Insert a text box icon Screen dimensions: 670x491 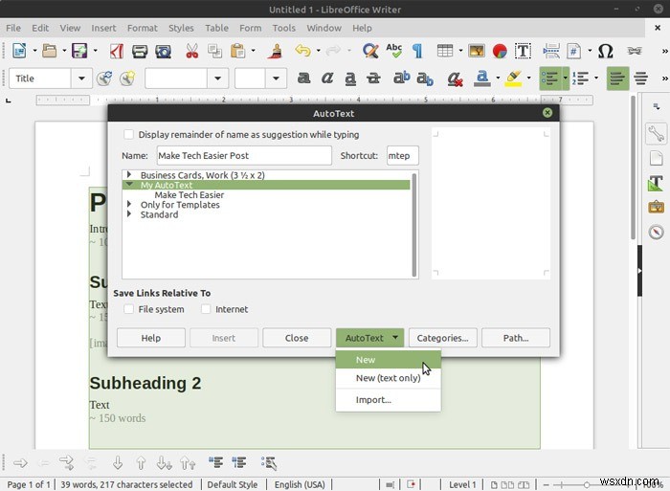pos(523,51)
